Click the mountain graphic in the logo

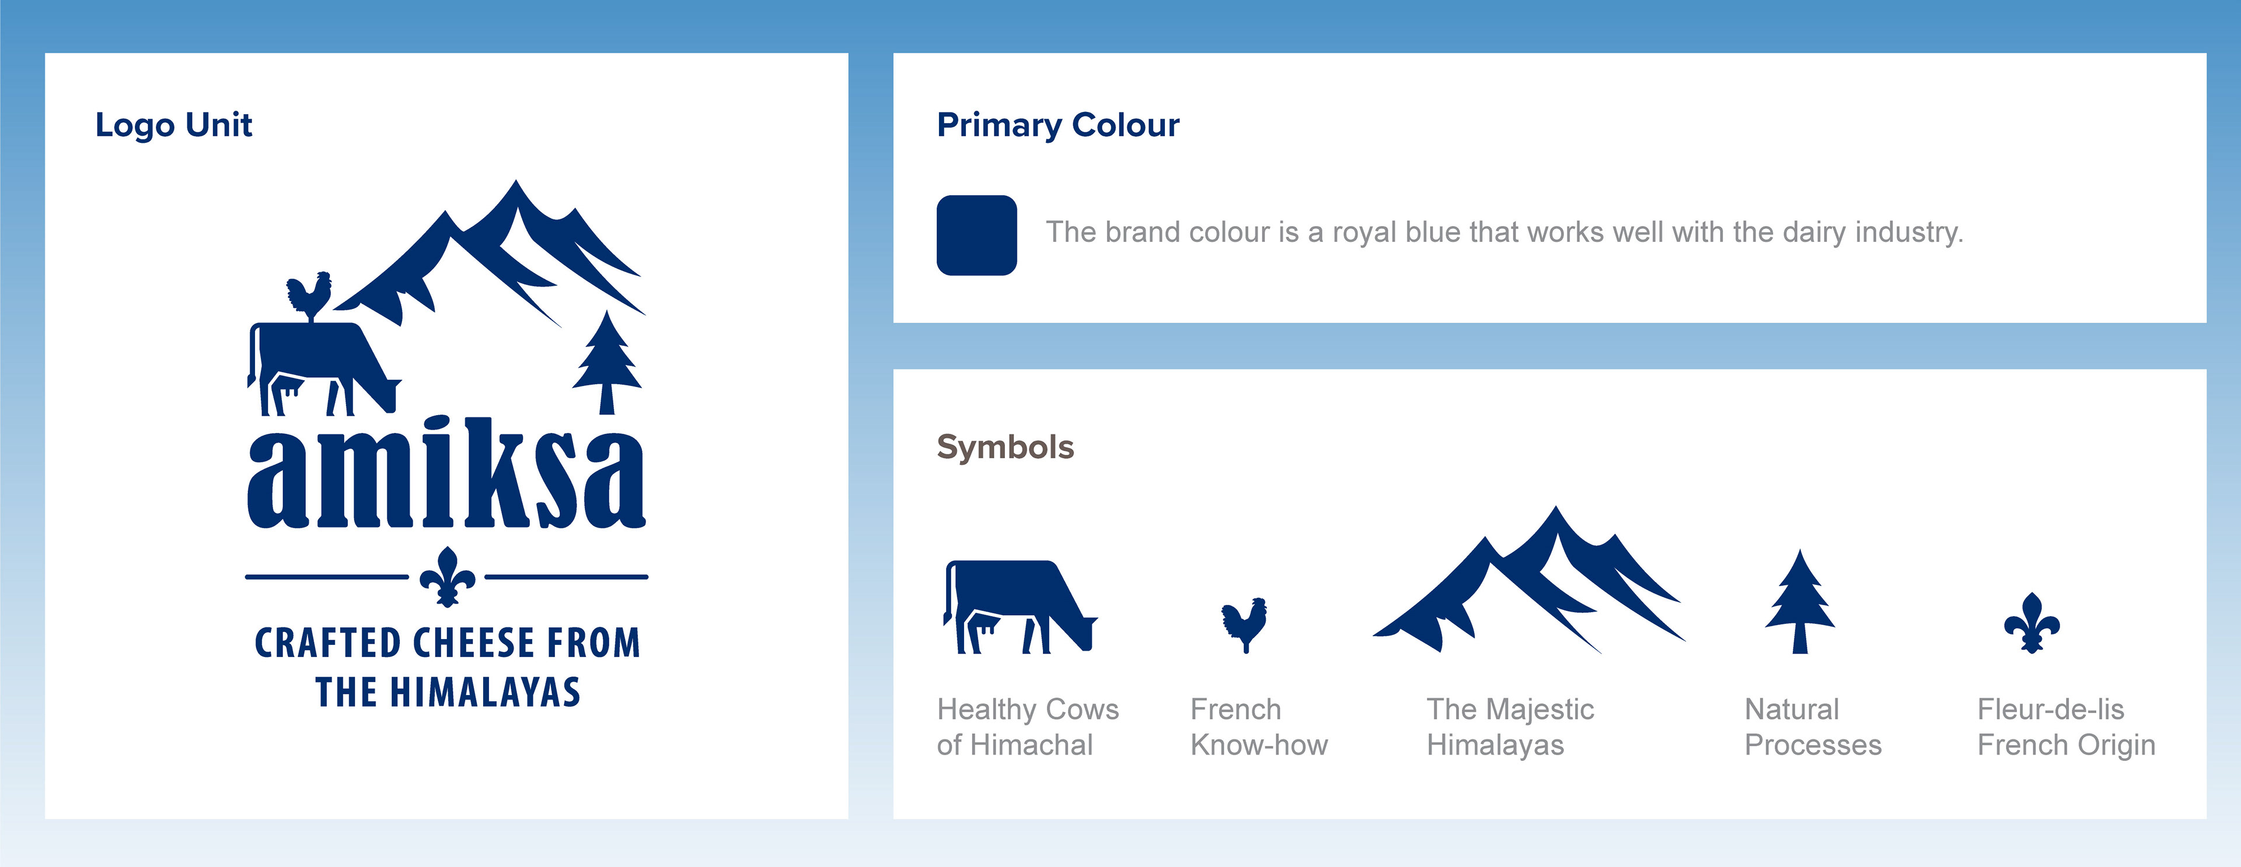(490, 253)
